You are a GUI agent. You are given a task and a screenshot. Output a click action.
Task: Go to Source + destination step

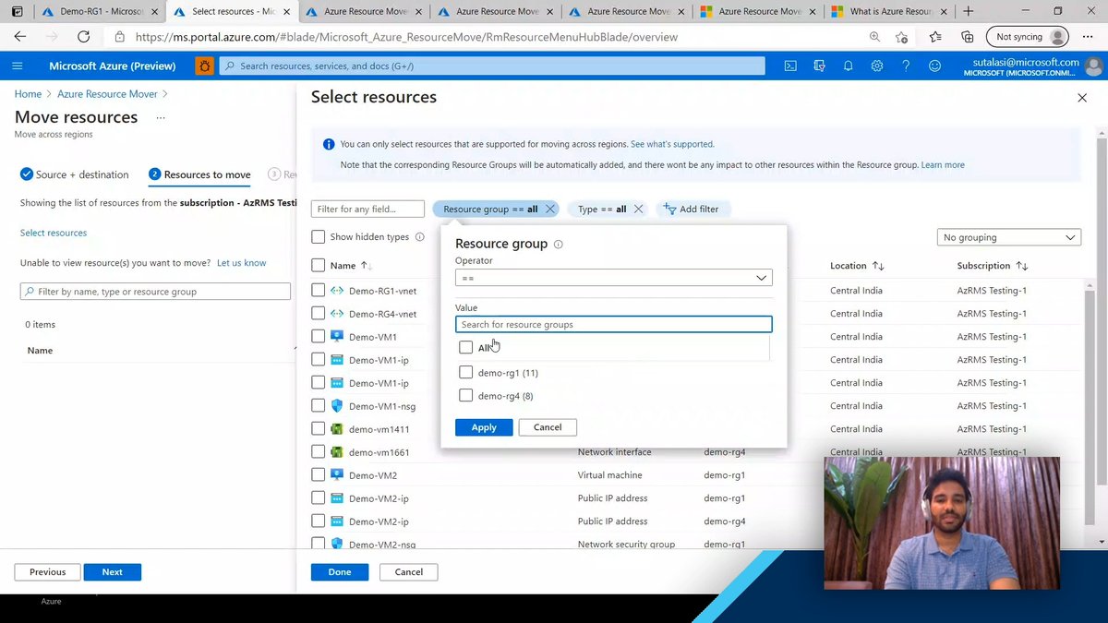(75, 174)
